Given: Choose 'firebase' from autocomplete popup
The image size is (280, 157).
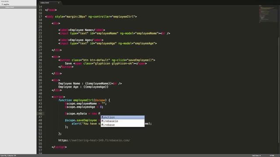Looking at the screenshot, I should coord(122,125).
